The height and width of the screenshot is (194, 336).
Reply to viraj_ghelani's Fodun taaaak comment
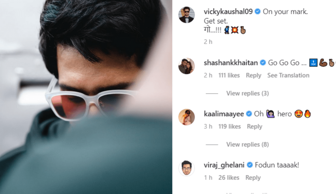coord(253,178)
